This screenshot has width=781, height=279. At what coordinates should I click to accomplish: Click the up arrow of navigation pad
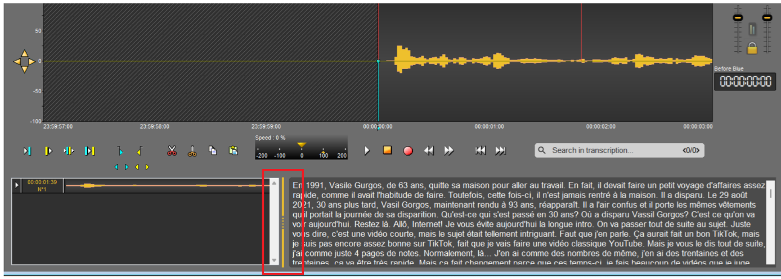point(24,53)
